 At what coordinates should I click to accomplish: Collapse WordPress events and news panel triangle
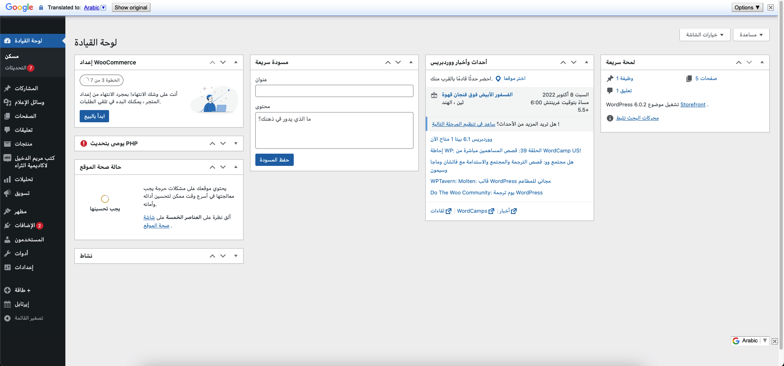coord(586,62)
